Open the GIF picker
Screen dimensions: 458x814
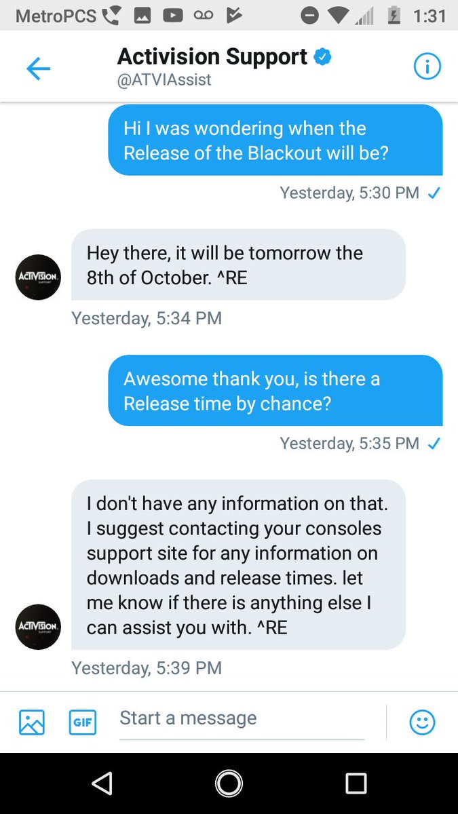point(83,722)
